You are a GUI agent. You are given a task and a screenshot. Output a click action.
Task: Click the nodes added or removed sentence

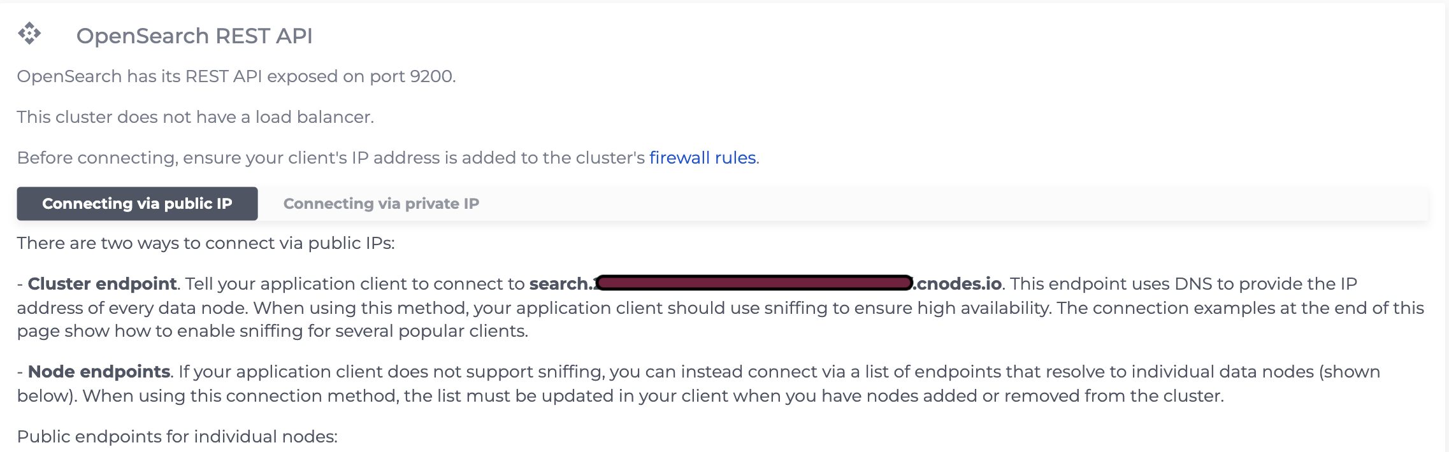653,396
